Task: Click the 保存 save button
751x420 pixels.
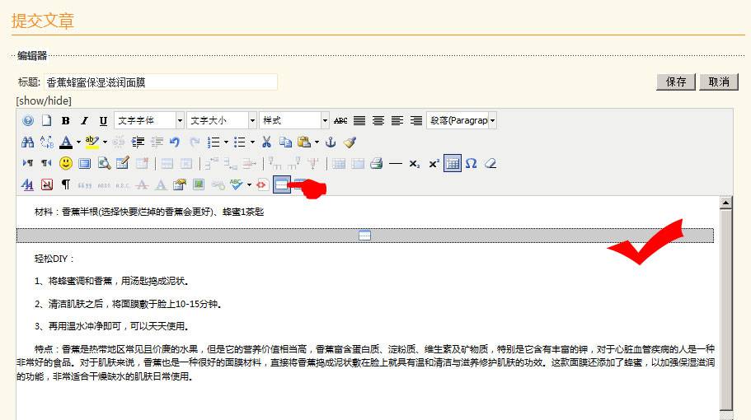Action: tap(676, 82)
